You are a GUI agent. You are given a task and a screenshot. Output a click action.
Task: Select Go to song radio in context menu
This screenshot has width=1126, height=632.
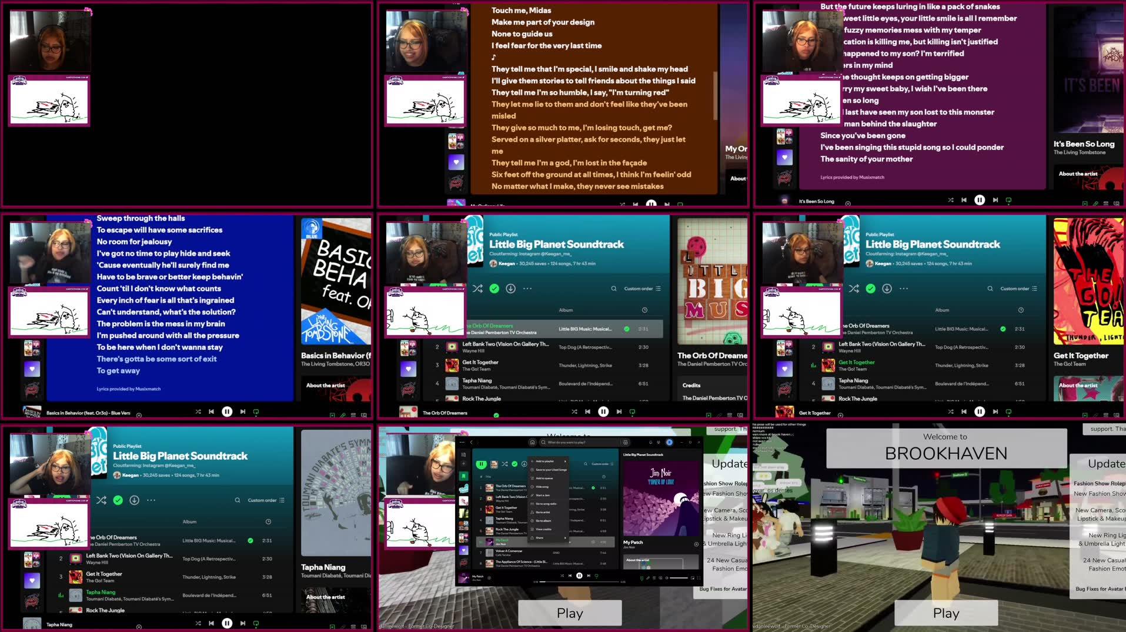[x=549, y=504]
